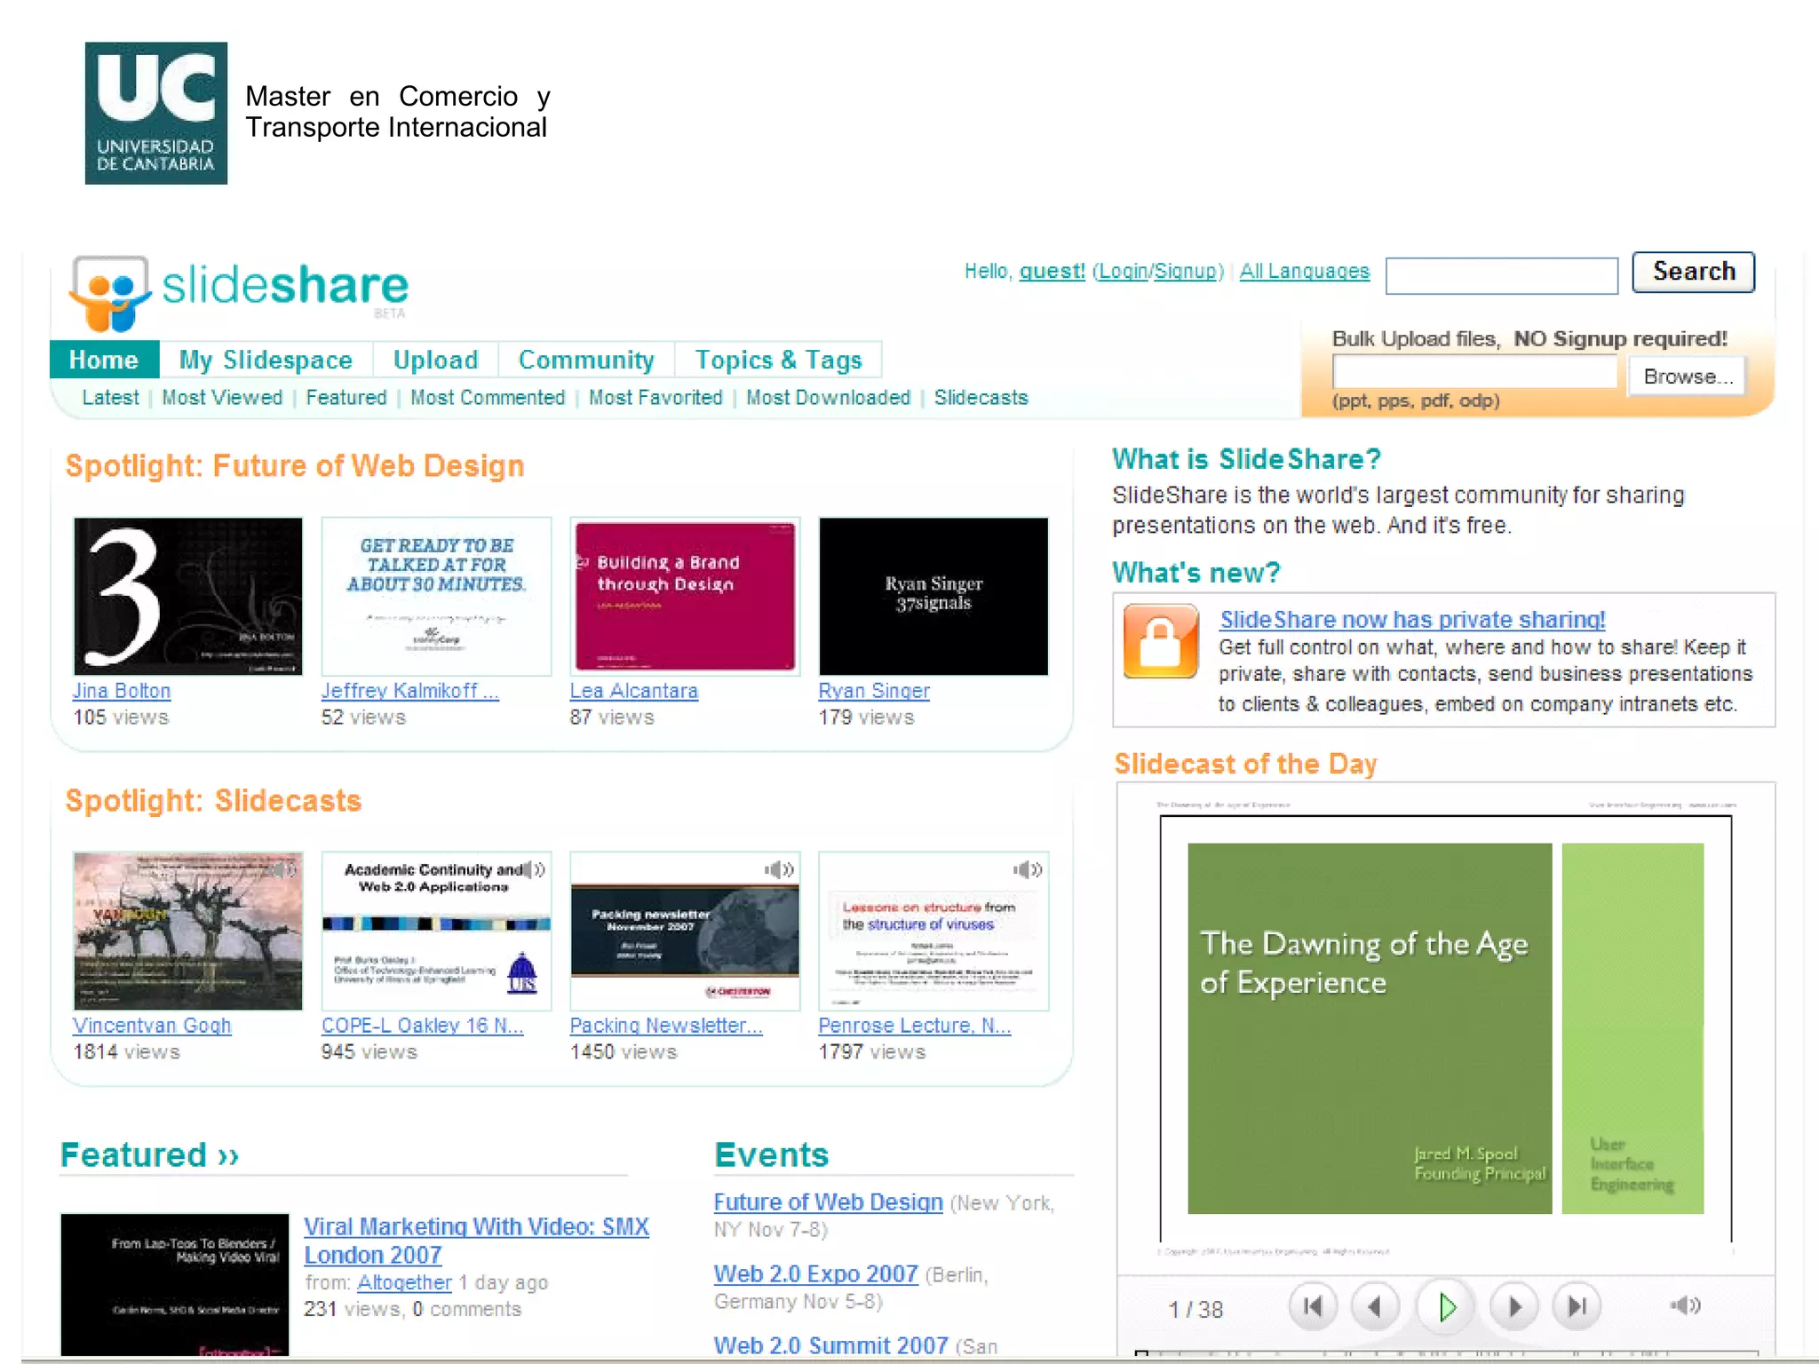This screenshot has width=1819, height=1364.
Task: Open Ryan Singer 37signals presentation thumbnail
Action: pos(933,596)
